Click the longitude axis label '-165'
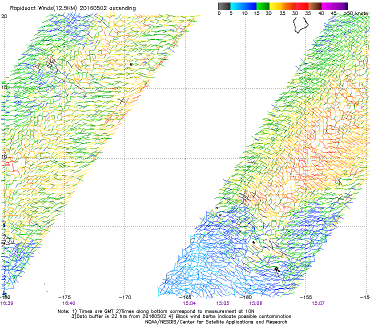This screenshot has width=370, height=325. [x=185, y=297]
